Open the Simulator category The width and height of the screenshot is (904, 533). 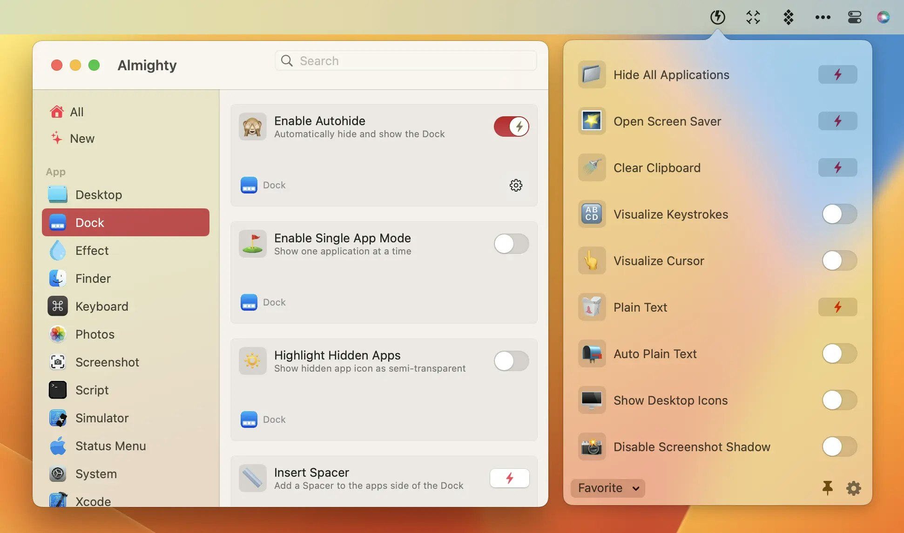coord(126,418)
